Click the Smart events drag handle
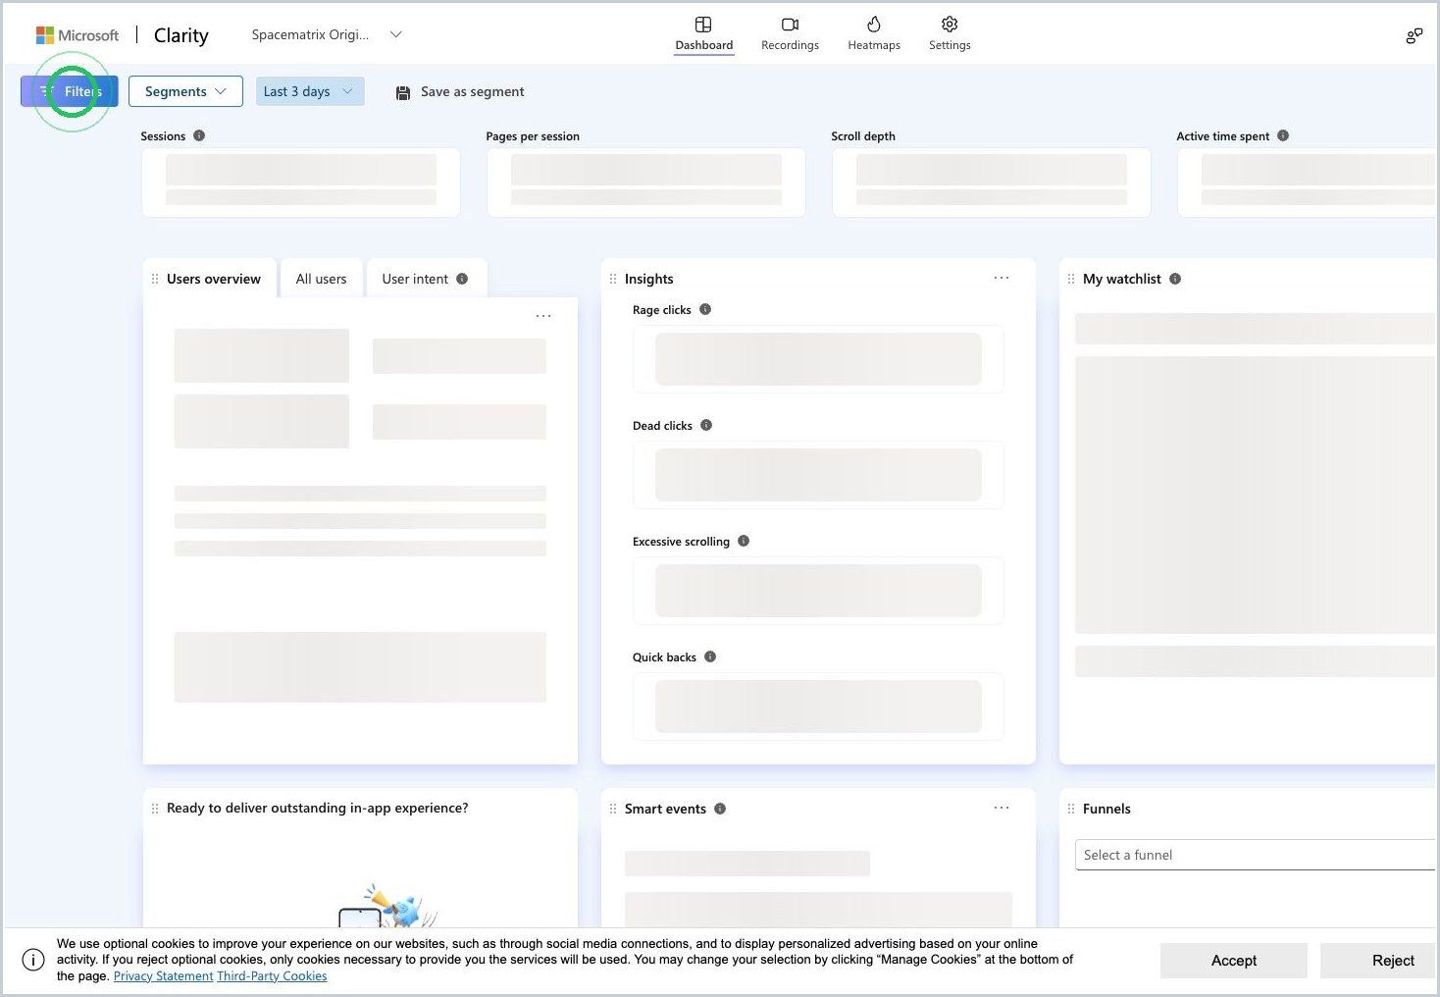The image size is (1440, 997). pyautogui.click(x=613, y=809)
